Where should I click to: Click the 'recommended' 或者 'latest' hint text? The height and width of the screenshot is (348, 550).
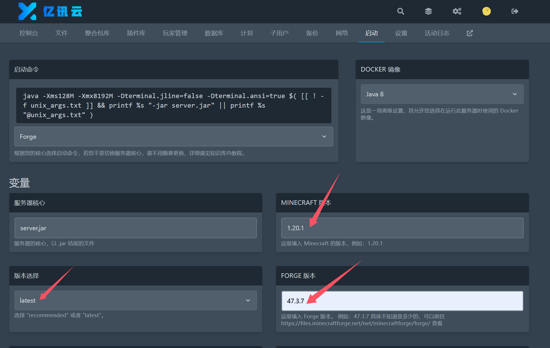pos(59,315)
